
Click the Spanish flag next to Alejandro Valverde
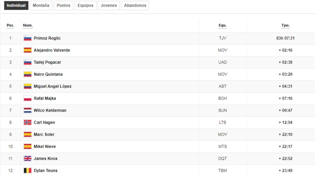point(28,50)
